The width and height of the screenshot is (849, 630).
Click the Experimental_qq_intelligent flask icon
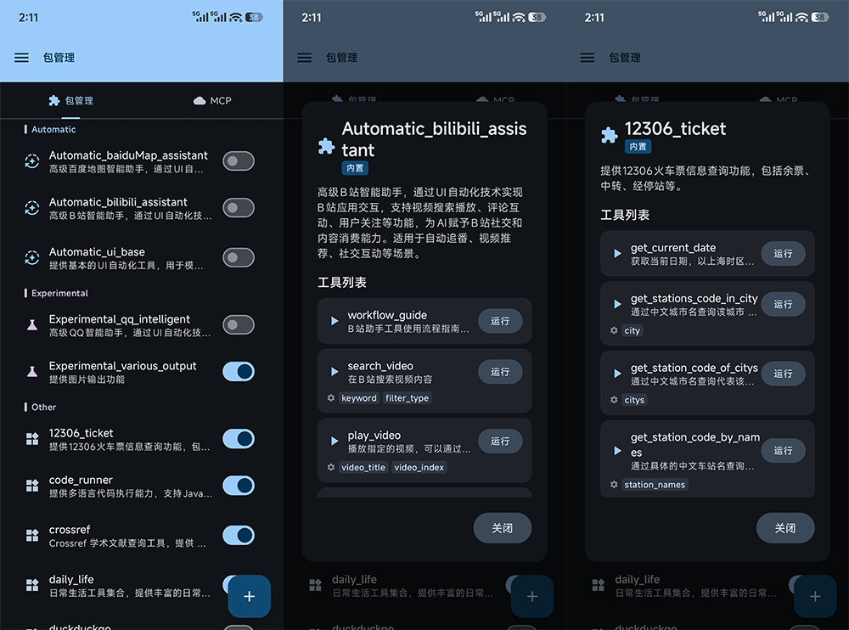point(27,325)
